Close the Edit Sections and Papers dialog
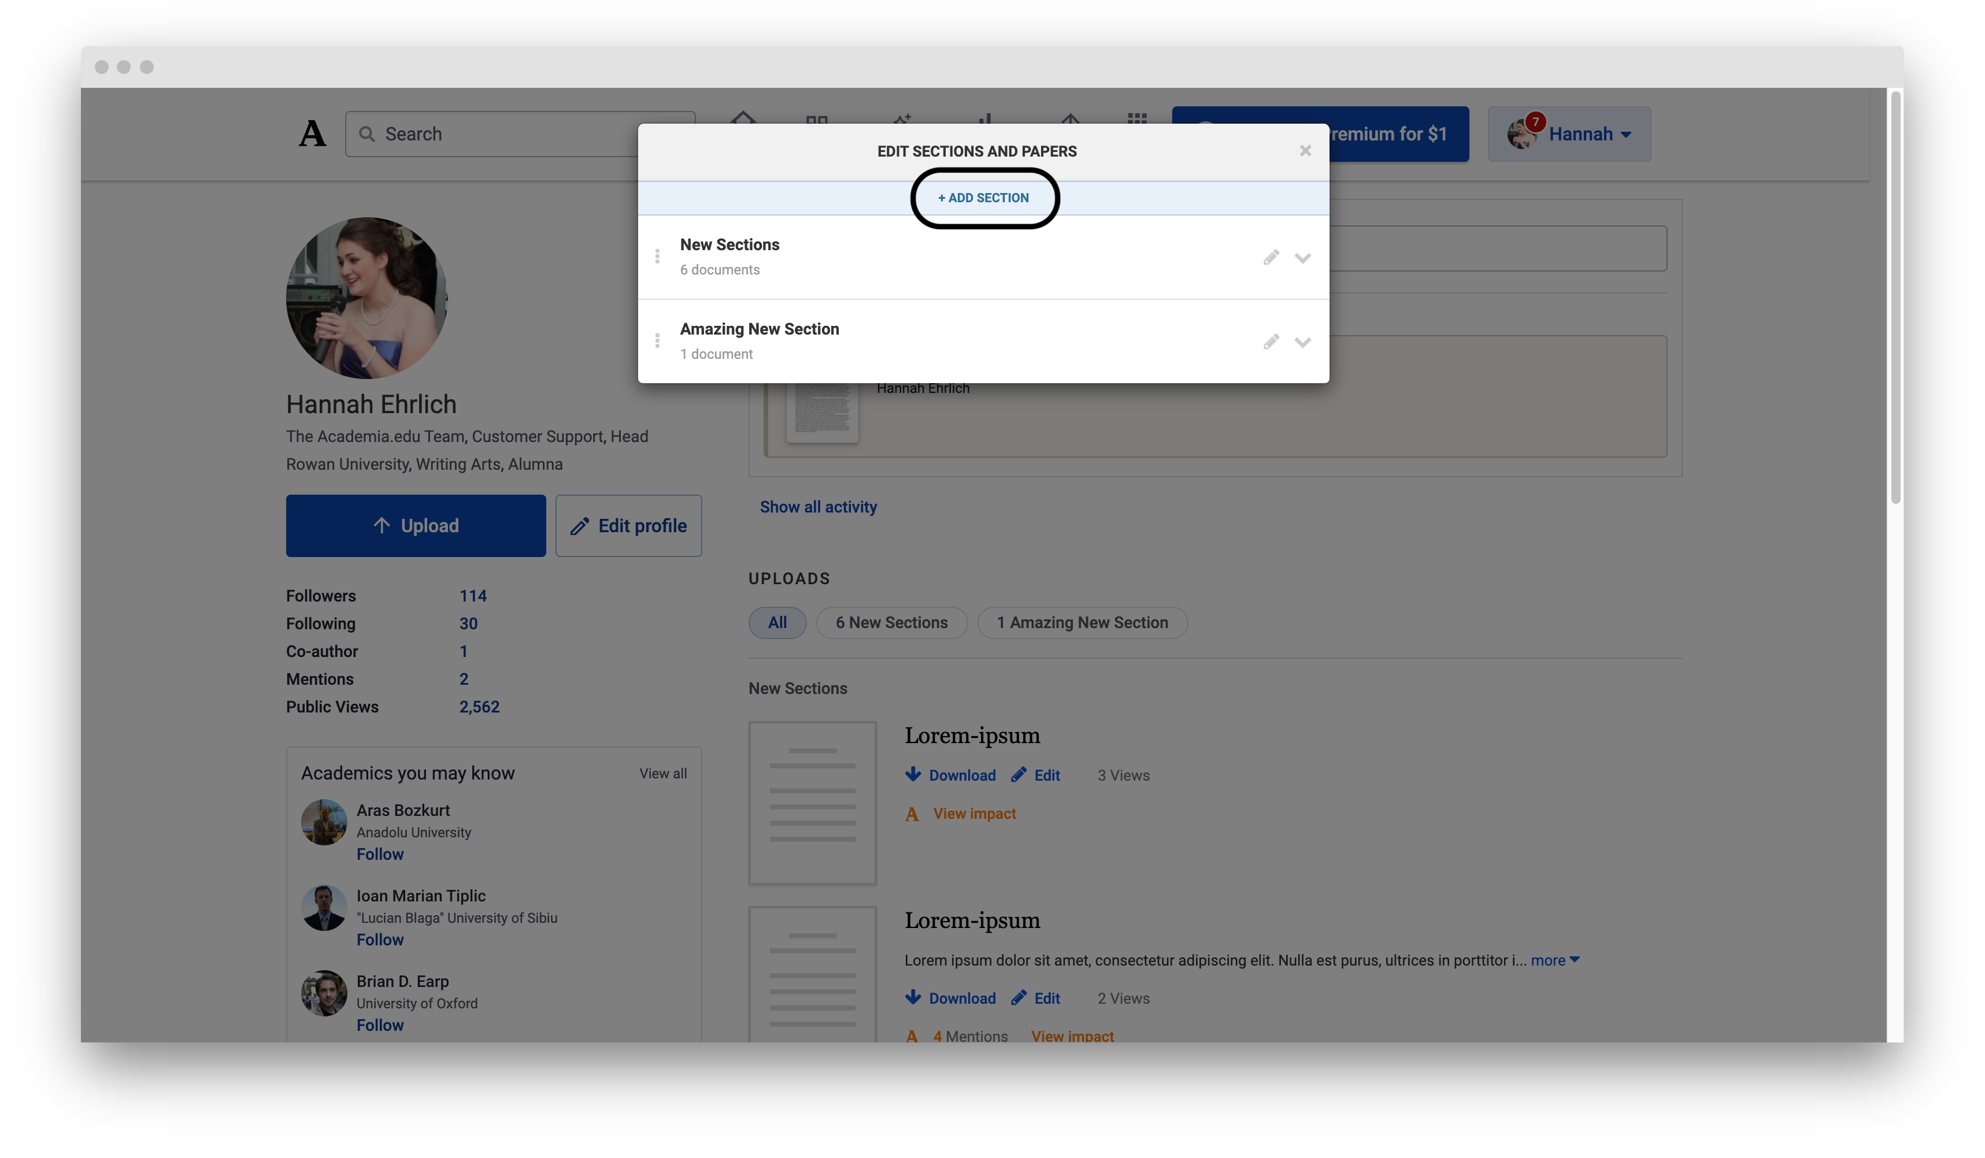Screen dimensions: 1985x1158 (x=1305, y=150)
